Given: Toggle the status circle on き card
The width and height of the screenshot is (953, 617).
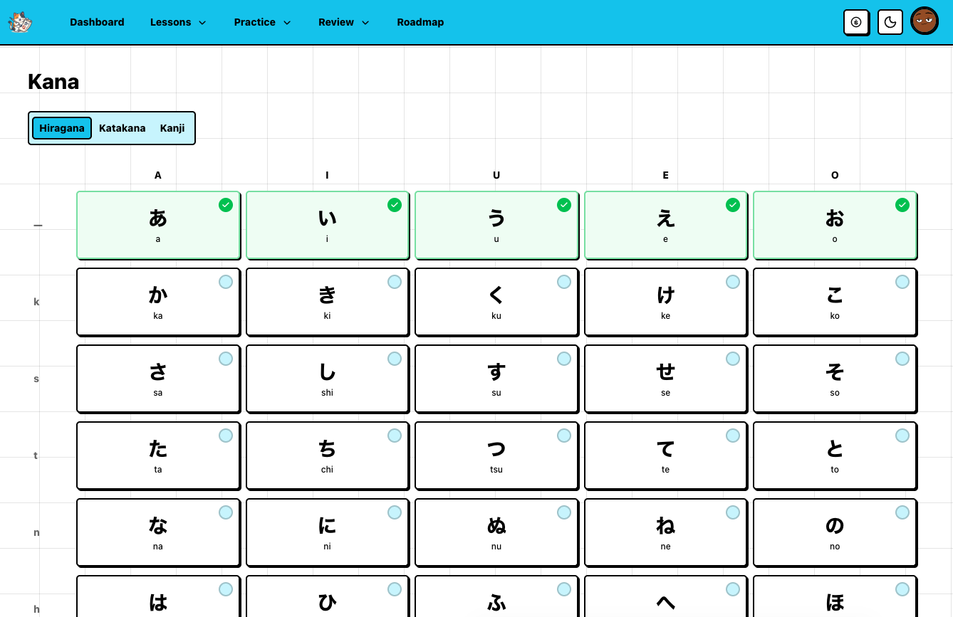Looking at the screenshot, I should 395,282.
